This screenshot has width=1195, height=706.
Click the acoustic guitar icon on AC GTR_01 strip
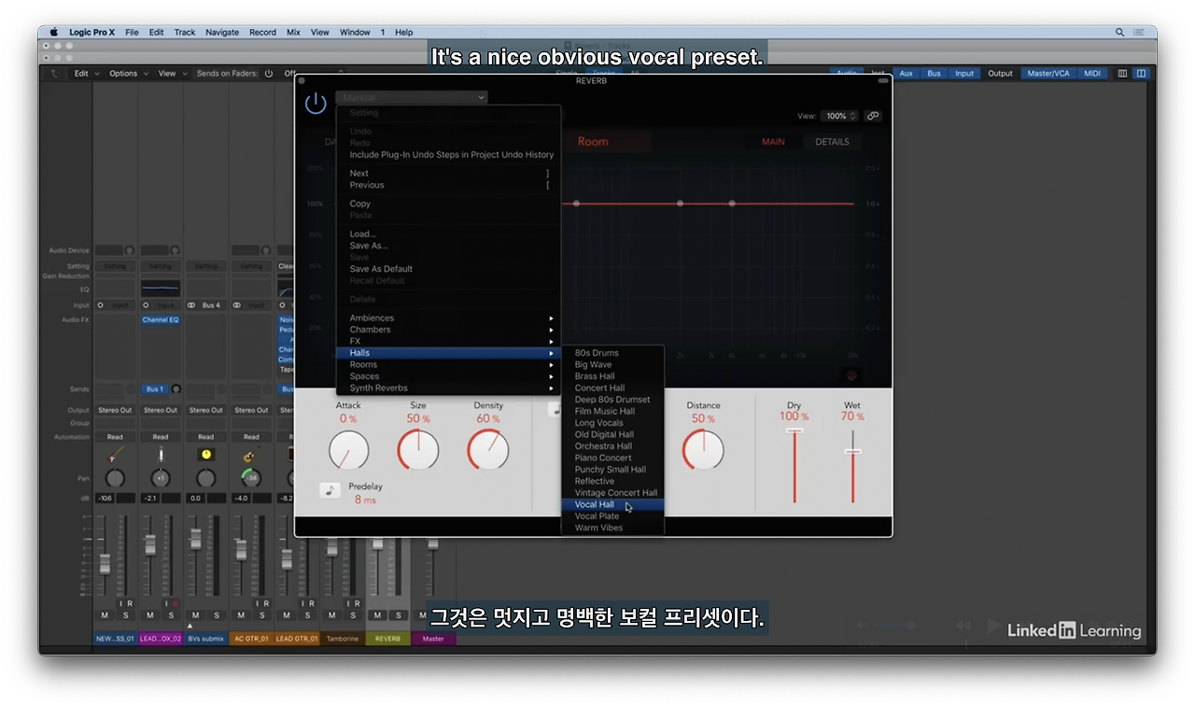tap(251, 455)
